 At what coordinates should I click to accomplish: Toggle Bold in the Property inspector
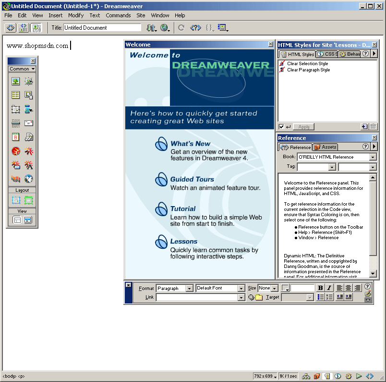pos(320,288)
